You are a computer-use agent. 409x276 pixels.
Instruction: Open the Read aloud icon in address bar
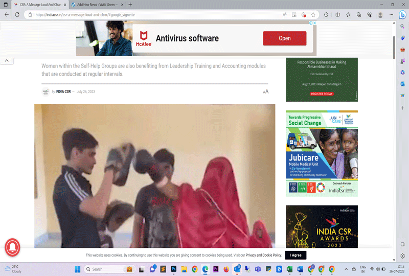284,15
